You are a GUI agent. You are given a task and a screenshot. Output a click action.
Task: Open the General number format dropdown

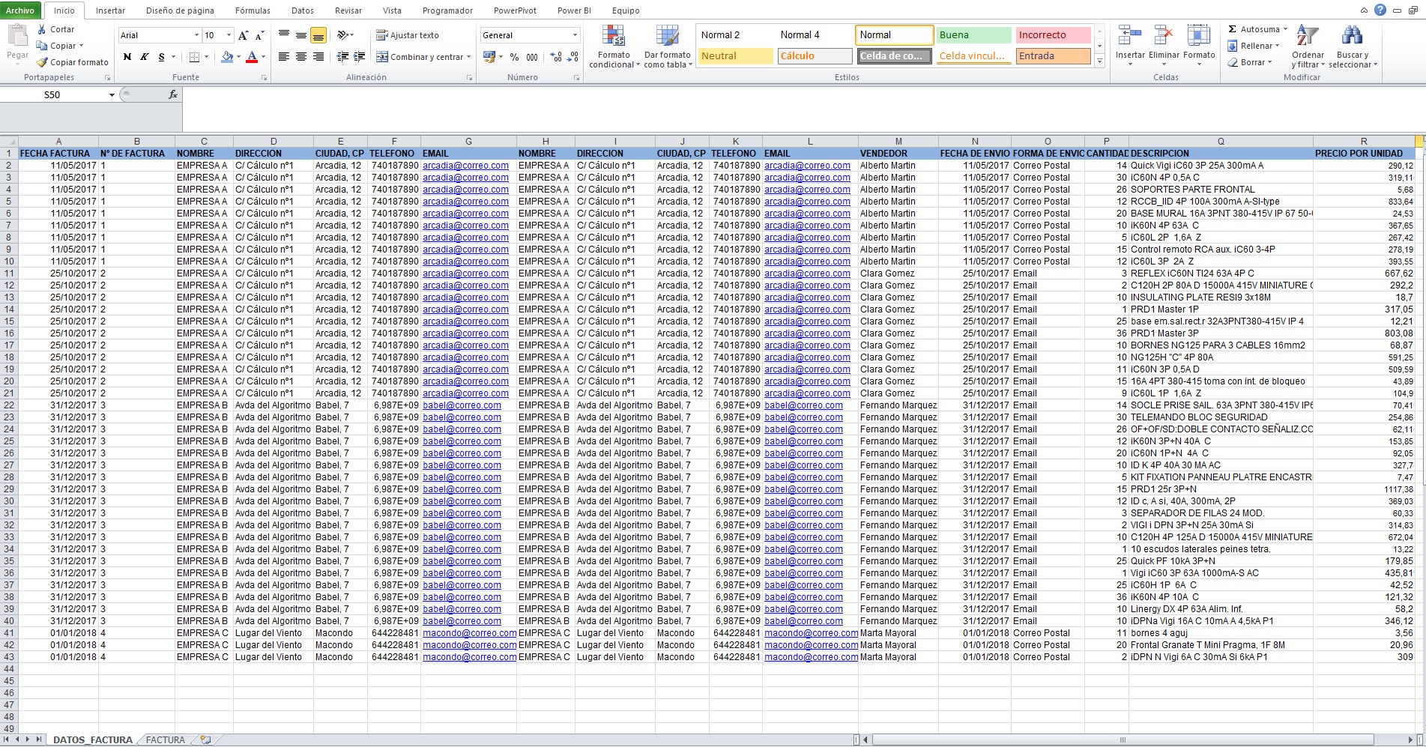click(x=573, y=35)
